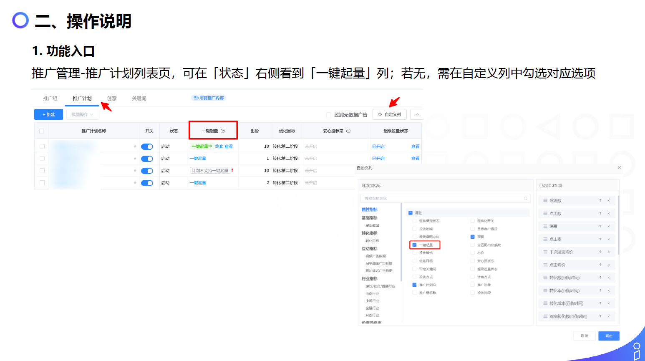This screenshot has height=361, width=645.
Task: Remove 展现数 from selected columns list
Action: click(x=609, y=201)
